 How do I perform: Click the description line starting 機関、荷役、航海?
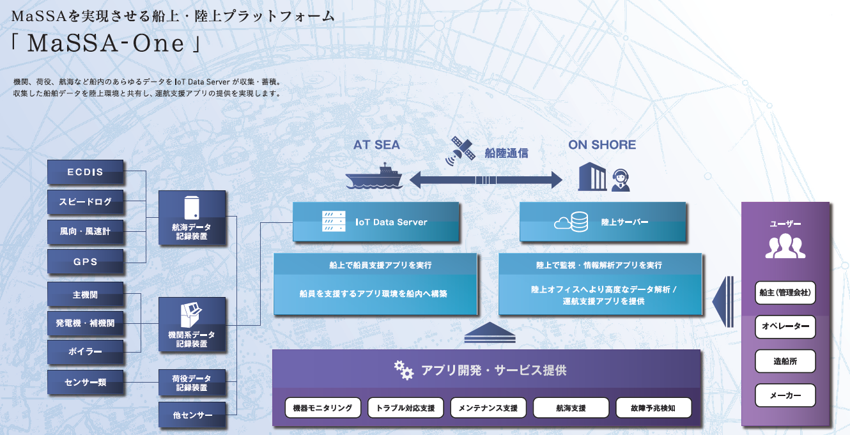[146, 82]
